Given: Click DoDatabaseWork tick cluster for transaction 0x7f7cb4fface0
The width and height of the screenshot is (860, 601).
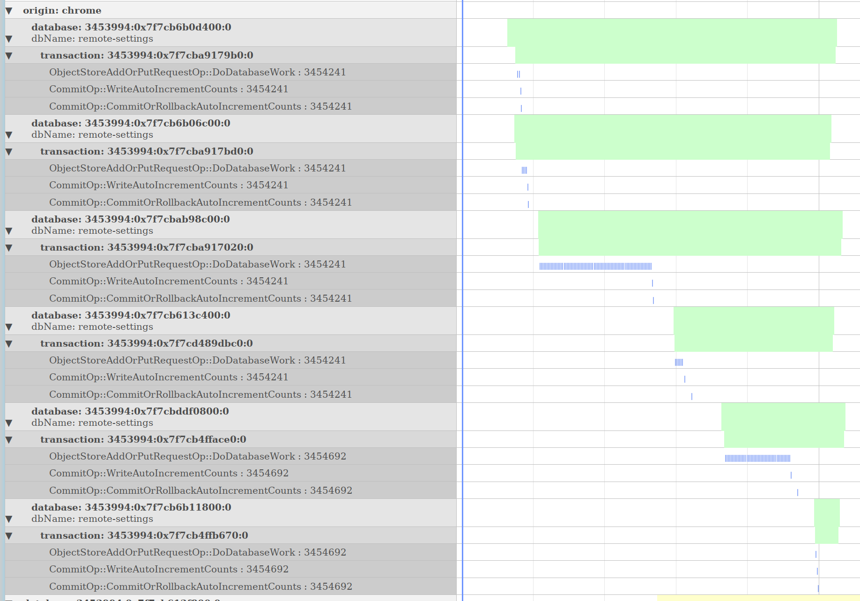Looking at the screenshot, I should coord(757,458).
